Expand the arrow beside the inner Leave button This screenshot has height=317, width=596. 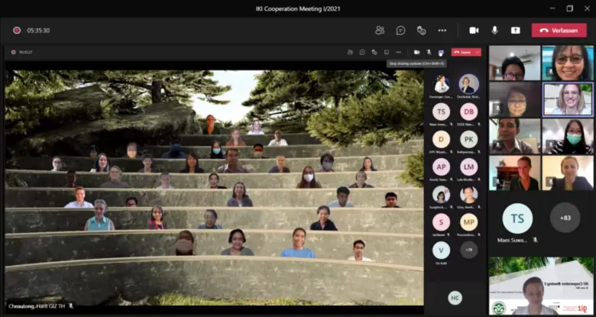pyautogui.click(x=478, y=52)
